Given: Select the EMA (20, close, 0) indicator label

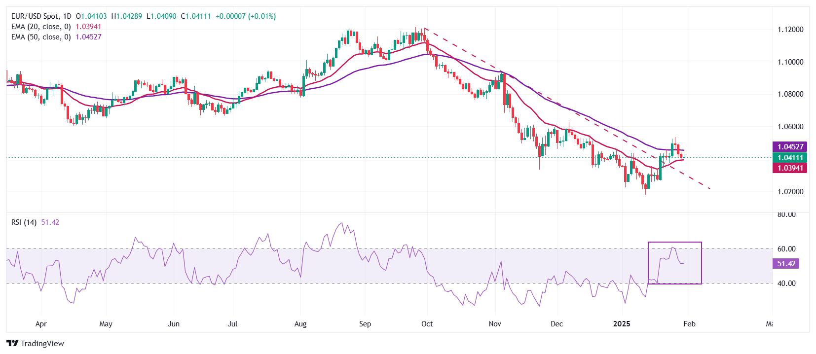Looking at the screenshot, I should tap(41, 27).
